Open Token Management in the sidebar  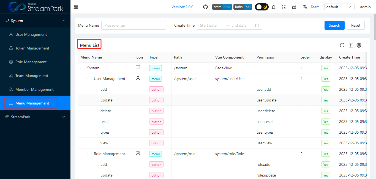(31, 48)
